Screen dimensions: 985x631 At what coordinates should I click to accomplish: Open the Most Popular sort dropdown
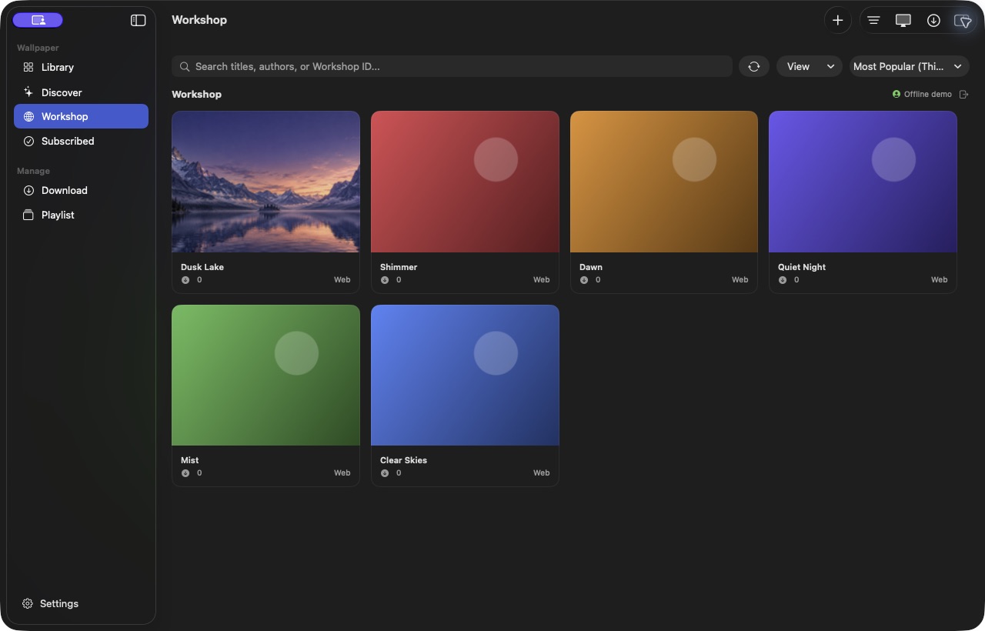pyautogui.click(x=909, y=66)
